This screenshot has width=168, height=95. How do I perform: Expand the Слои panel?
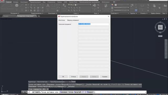coord(76,13)
